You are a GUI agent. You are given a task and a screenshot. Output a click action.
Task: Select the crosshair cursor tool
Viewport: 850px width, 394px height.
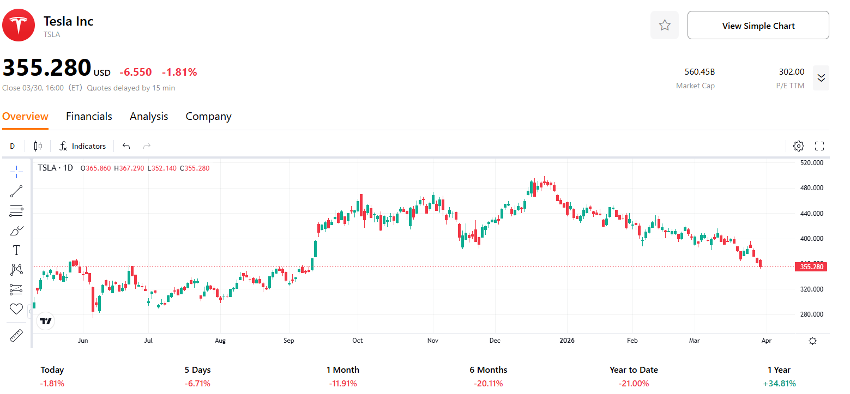tap(16, 172)
